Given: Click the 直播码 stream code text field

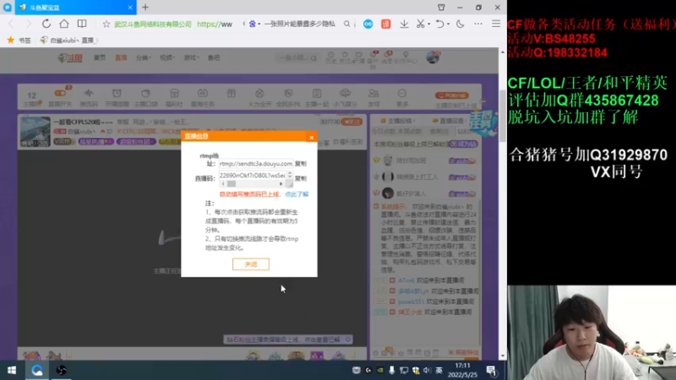Looking at the screenshot, I should pos(253,176).
